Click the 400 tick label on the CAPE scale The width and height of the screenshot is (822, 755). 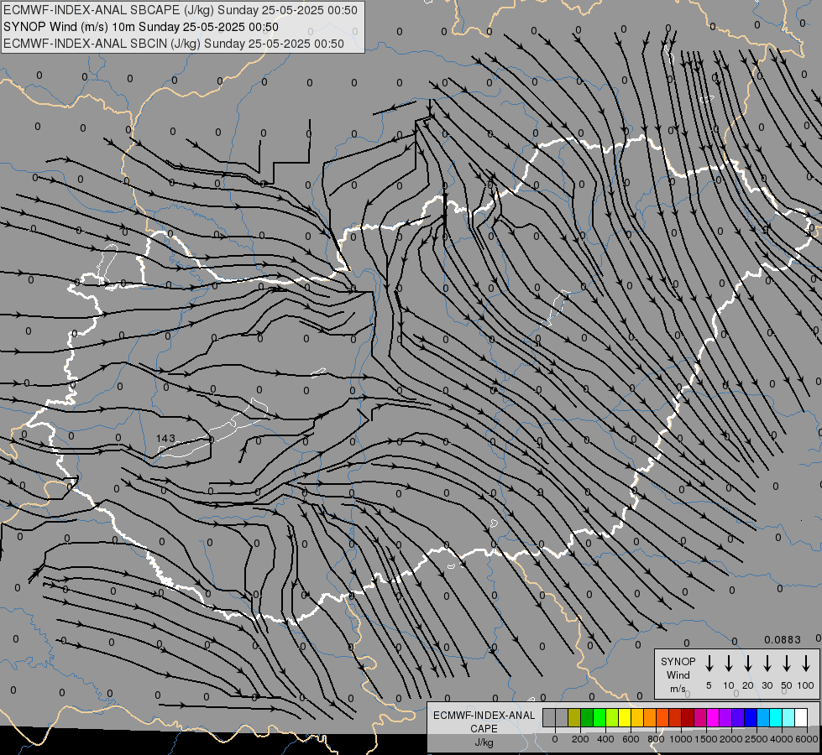click(605, 739)
